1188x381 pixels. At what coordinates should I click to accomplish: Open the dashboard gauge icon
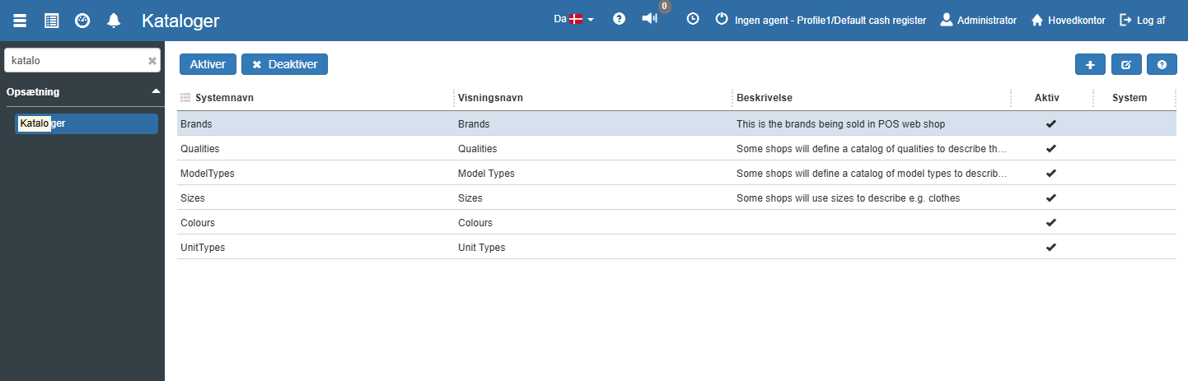pos(82,21)
